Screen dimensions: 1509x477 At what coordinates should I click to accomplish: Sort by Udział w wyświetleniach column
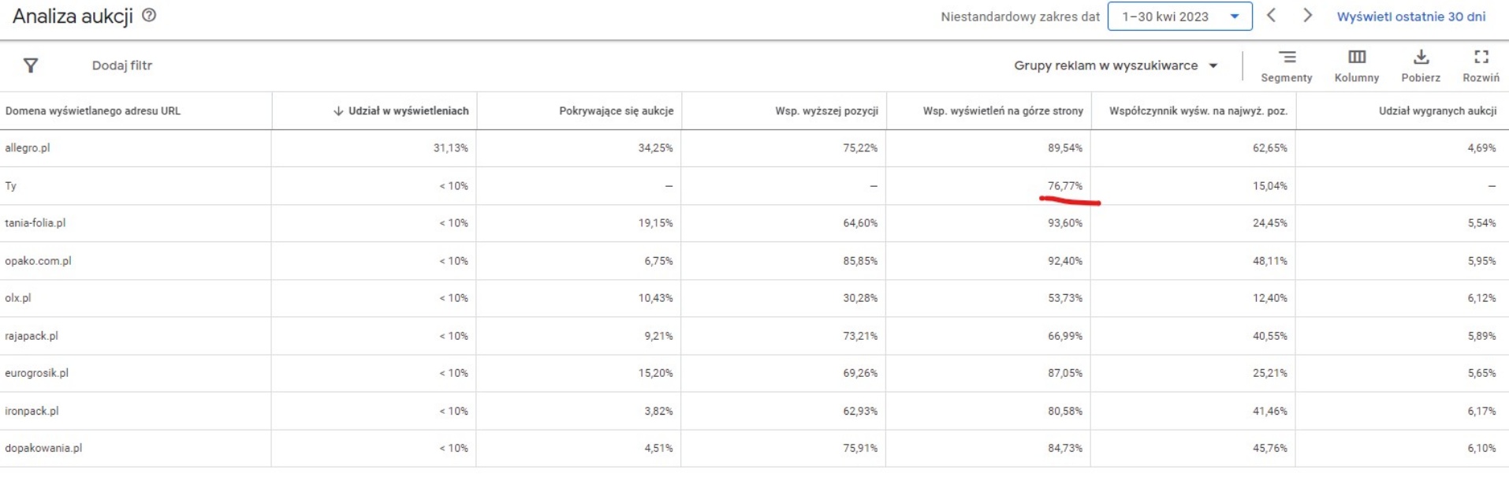[408, 111]
